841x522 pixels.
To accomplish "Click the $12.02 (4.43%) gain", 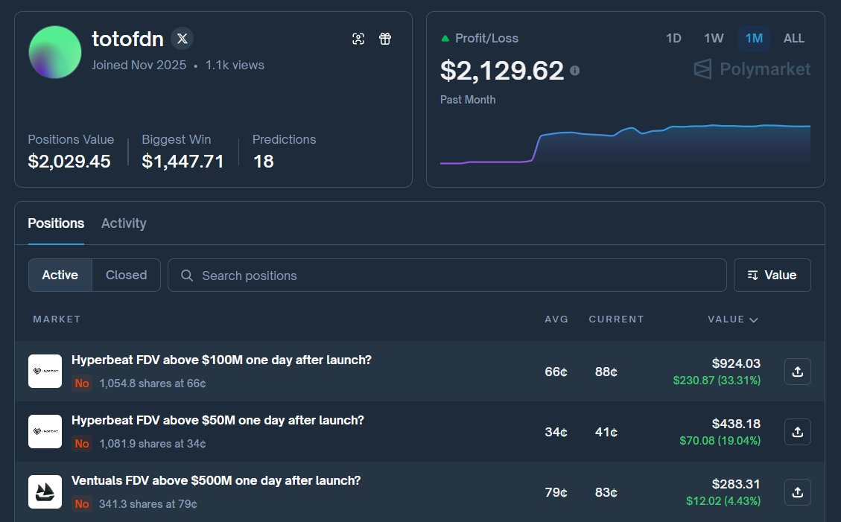I will coord(723,501).
